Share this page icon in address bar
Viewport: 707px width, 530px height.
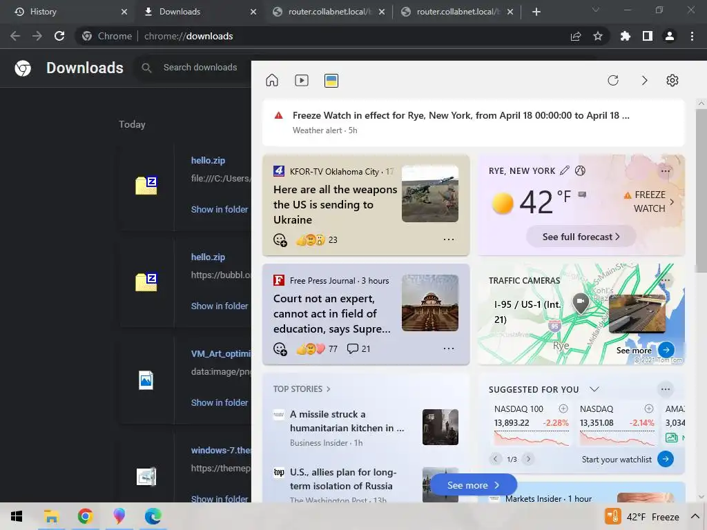pyautogui.click(x=576, y=36)
